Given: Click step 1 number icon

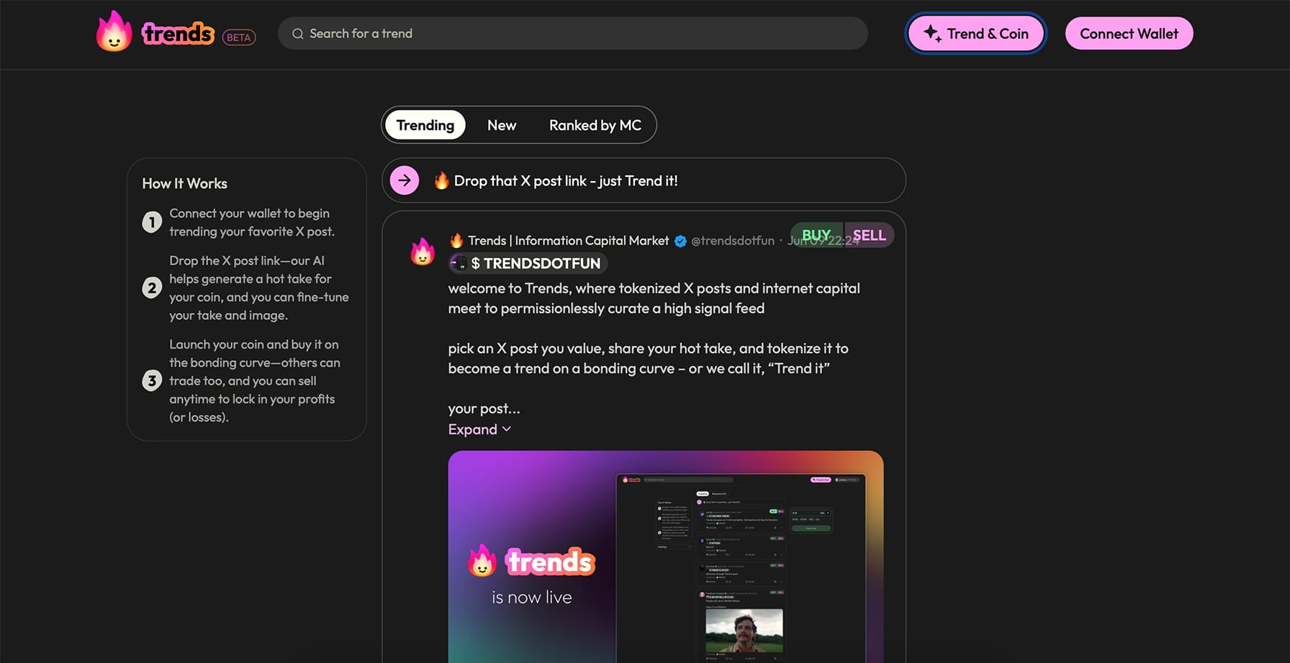Looking at the screenshot, I should (x=151, y=222).
